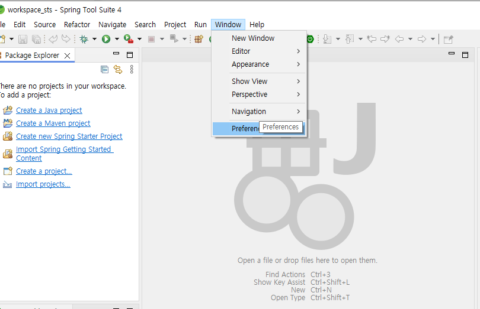Open the Debug dropdown arrow
The height and width of the screenshot is (309, 480).
(x=94, y=39)
